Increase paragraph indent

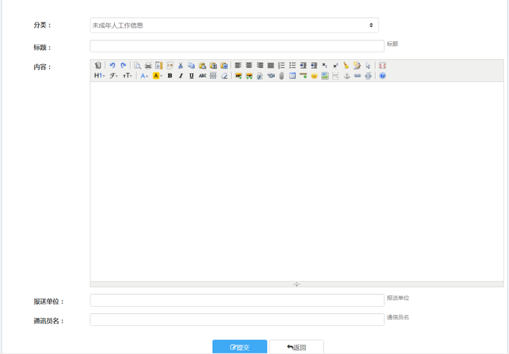click(303, 65)
